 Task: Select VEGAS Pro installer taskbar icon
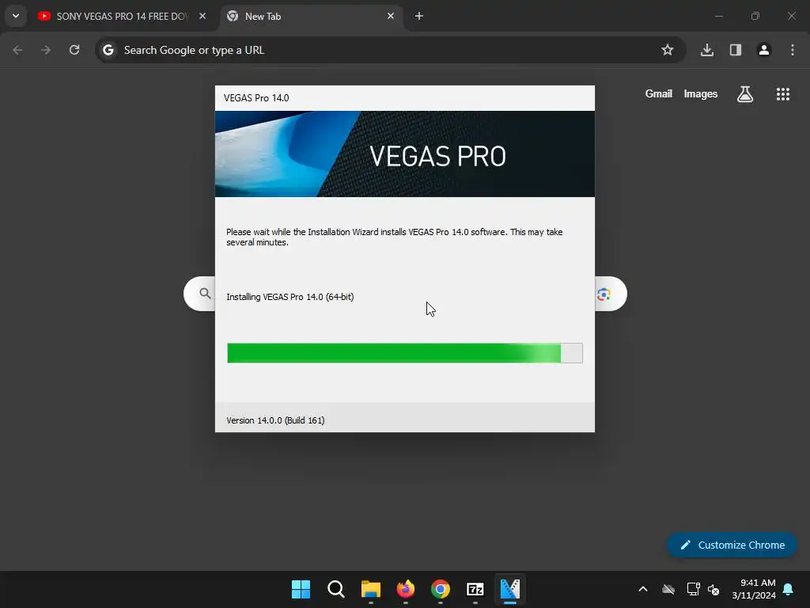pos(510,589)
